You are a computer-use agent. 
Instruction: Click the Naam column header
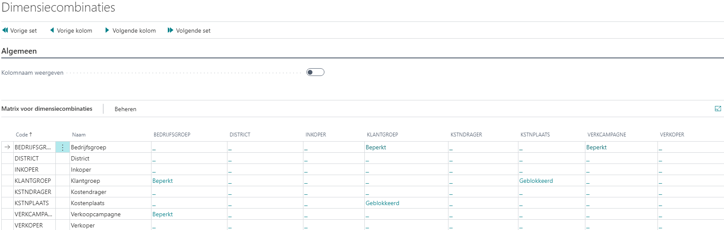(79, 135)
